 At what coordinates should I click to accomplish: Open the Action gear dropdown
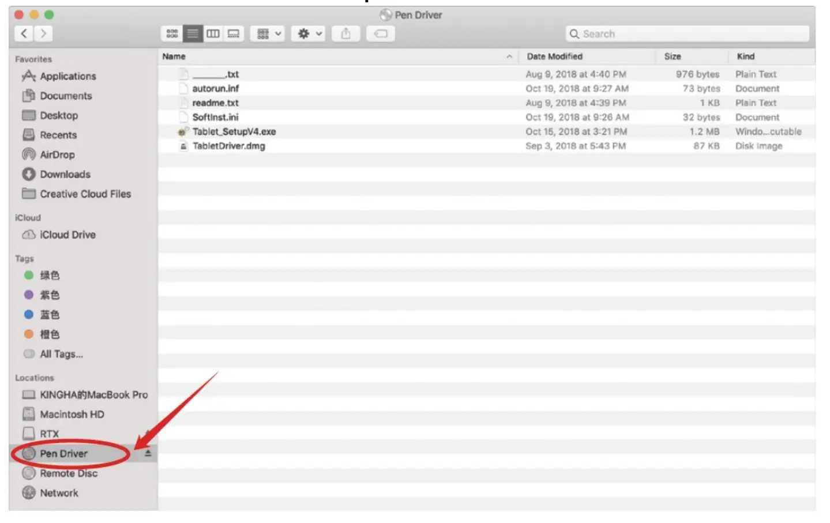[x=309, y=33]
